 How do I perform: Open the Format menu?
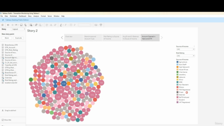[x=43, y=16]
